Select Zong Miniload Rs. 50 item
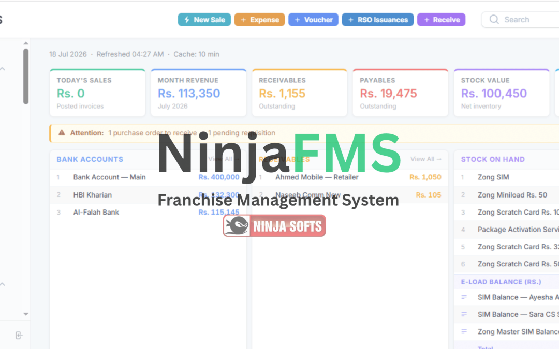Screen dimensions: 559x349 coord(507,195)
